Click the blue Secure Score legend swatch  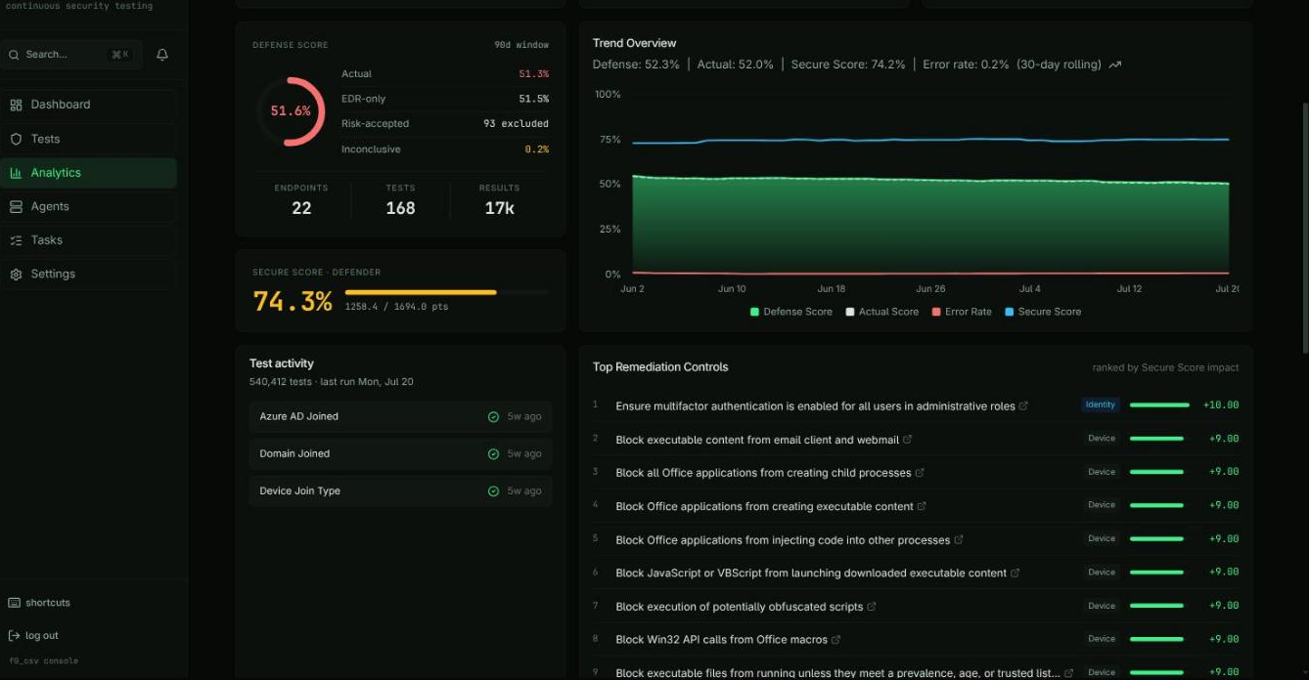(x=1010, y=312)
